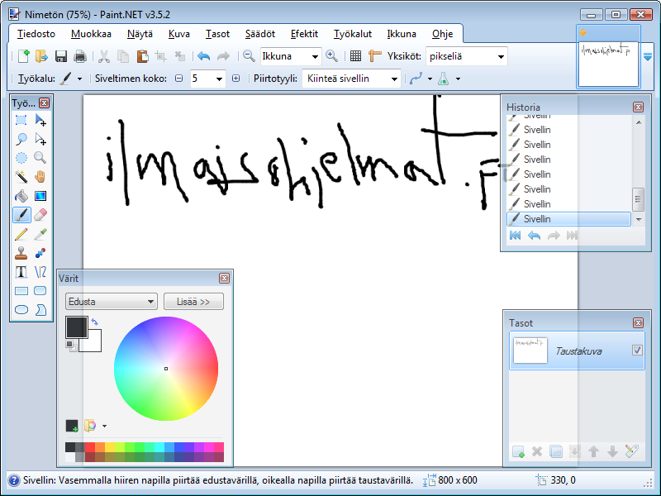Viewport: 661px width, 496px height.
Task: Select the Gradient tool
Action: point(40,196)
